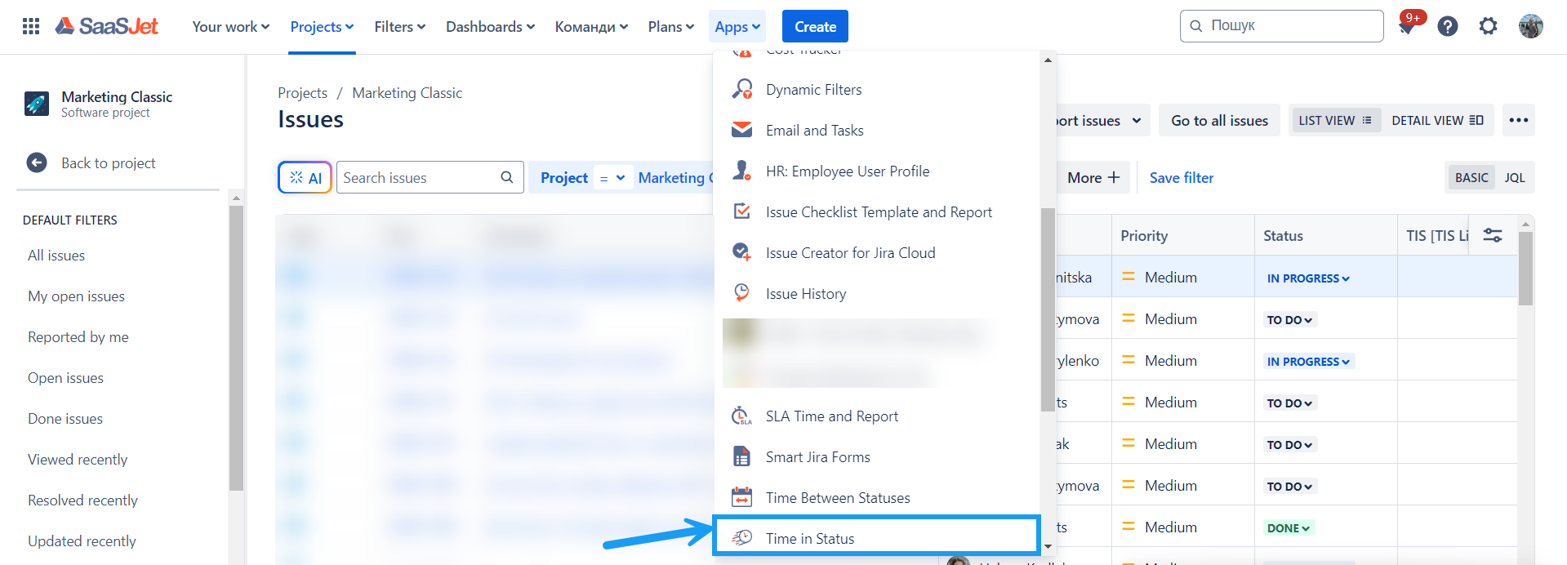This screenshot has height=565, width=1567.
Task: Click the Back to project arrow icon
Action: point(37,162)
